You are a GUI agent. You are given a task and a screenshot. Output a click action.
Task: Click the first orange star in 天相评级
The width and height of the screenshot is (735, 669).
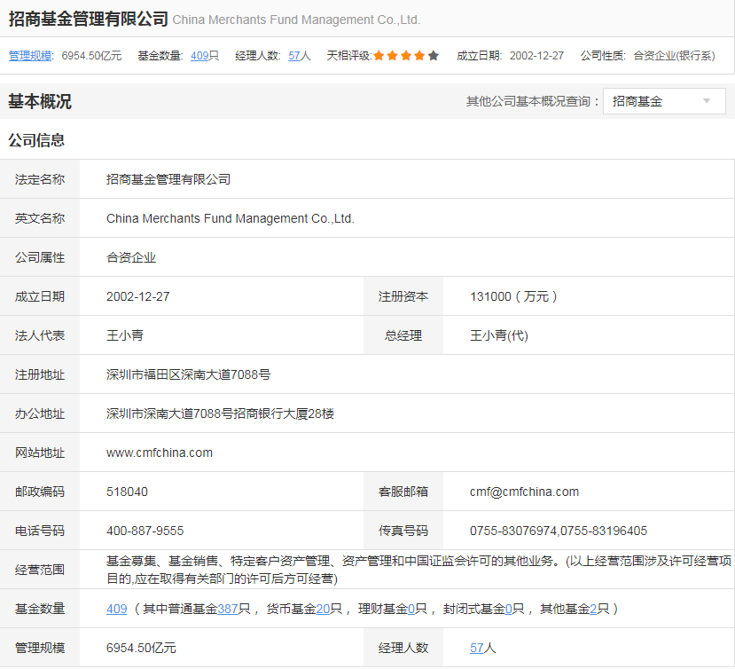coord(379,55)
